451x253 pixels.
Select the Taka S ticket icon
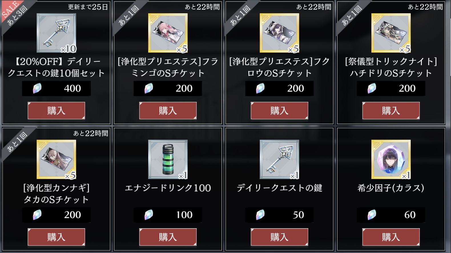tap(57, 159)
